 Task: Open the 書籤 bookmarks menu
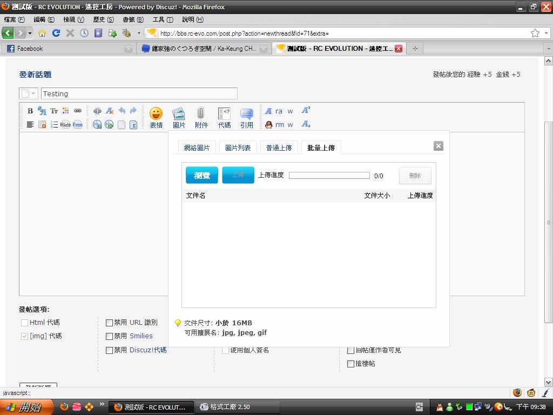tap(133, 19)
